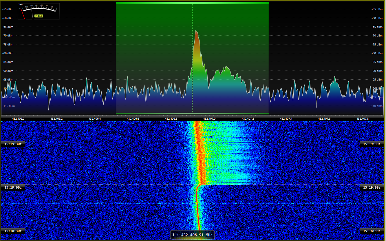The image size is (386, 241).
Task: Click the right edge of the green filter passband
Action: click(269, 58)
